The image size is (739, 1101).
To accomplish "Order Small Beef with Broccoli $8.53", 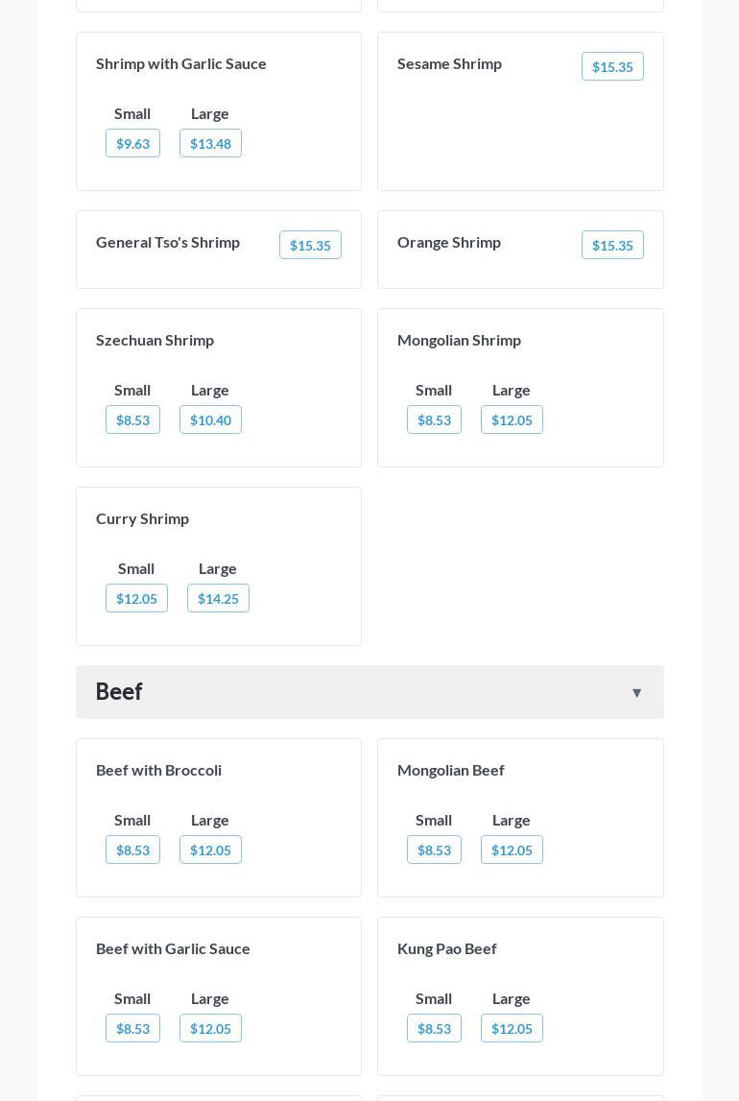I will (x=132, y=850).
